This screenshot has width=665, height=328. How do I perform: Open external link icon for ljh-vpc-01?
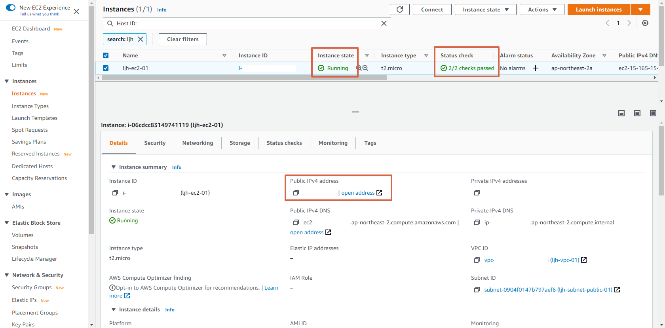point(584,260)
